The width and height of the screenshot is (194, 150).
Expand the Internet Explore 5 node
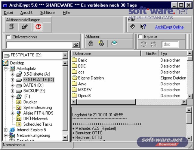[x=6, y=130]
